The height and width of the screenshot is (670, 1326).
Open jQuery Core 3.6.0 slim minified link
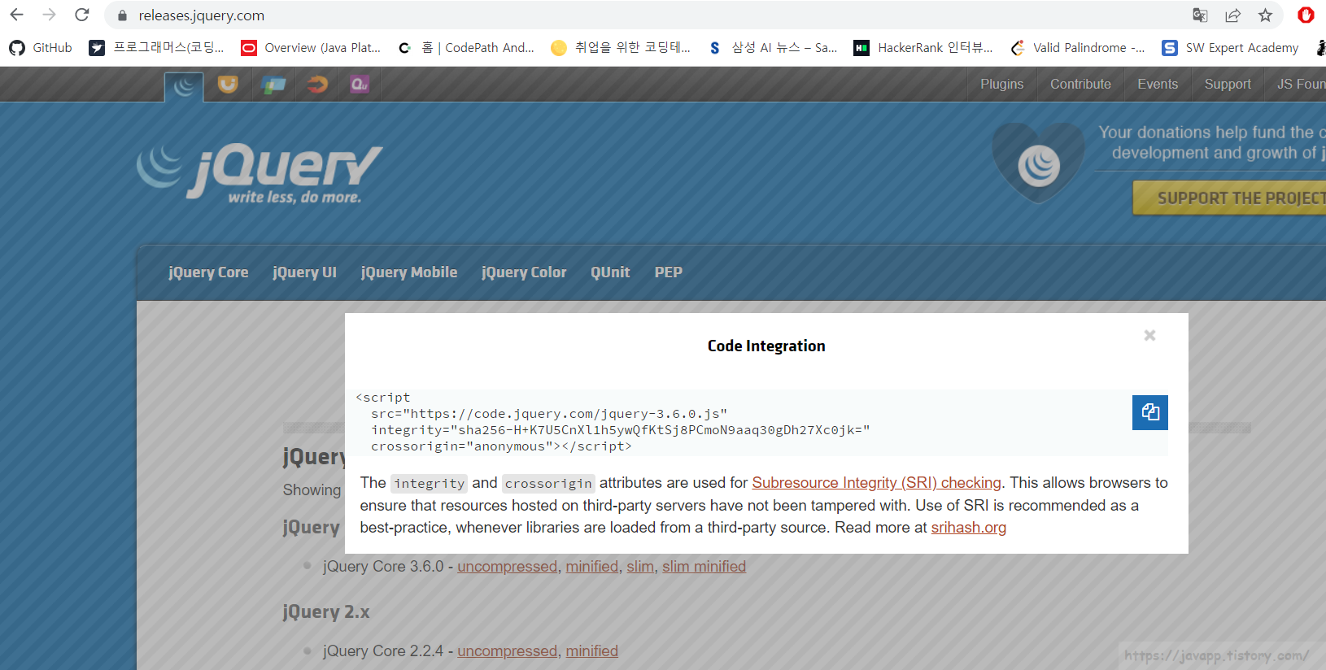pos(704,567)
